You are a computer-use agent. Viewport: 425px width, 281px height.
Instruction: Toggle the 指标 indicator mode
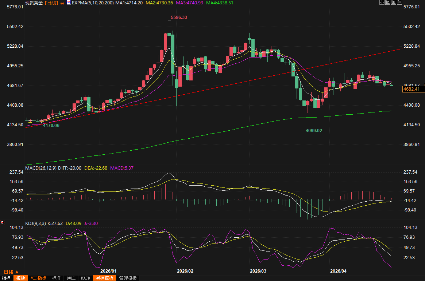coord(6,278)
